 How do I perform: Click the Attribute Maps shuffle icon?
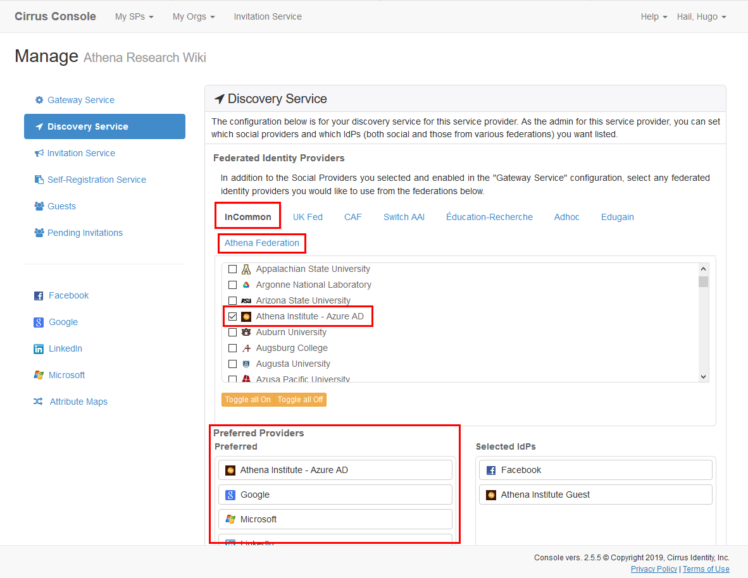click(x=38, y=402)
